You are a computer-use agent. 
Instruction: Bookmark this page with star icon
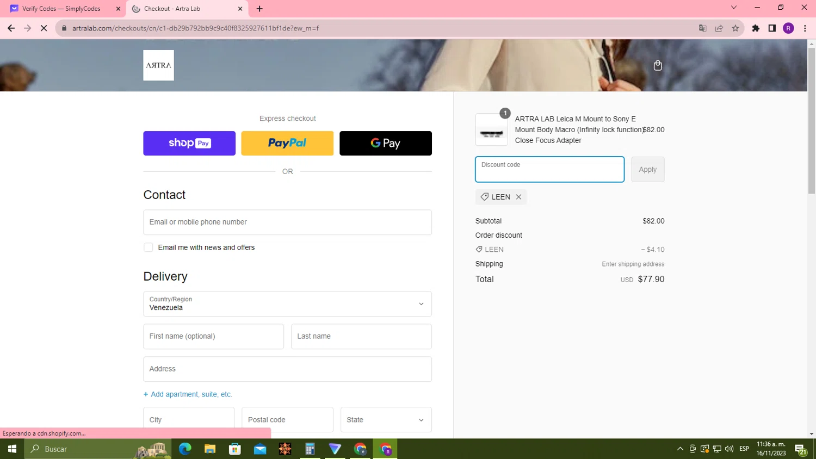[735, 28]
